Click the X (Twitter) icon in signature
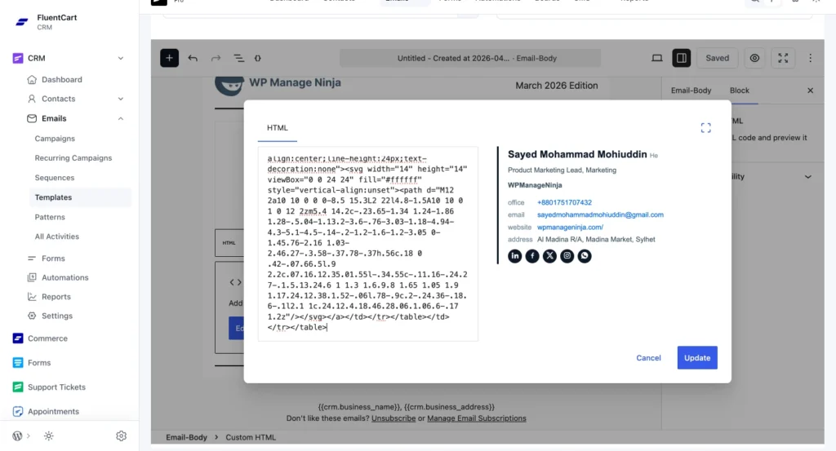Viewport: 836px width, 451px height. pyautogui.click(x=549, y=256)
